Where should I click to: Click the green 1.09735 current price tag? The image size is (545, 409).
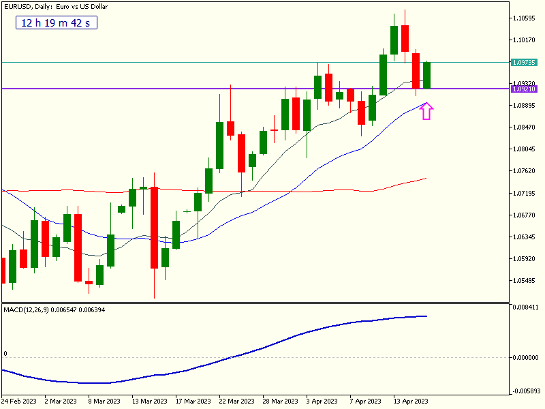(x=523, y=62)
